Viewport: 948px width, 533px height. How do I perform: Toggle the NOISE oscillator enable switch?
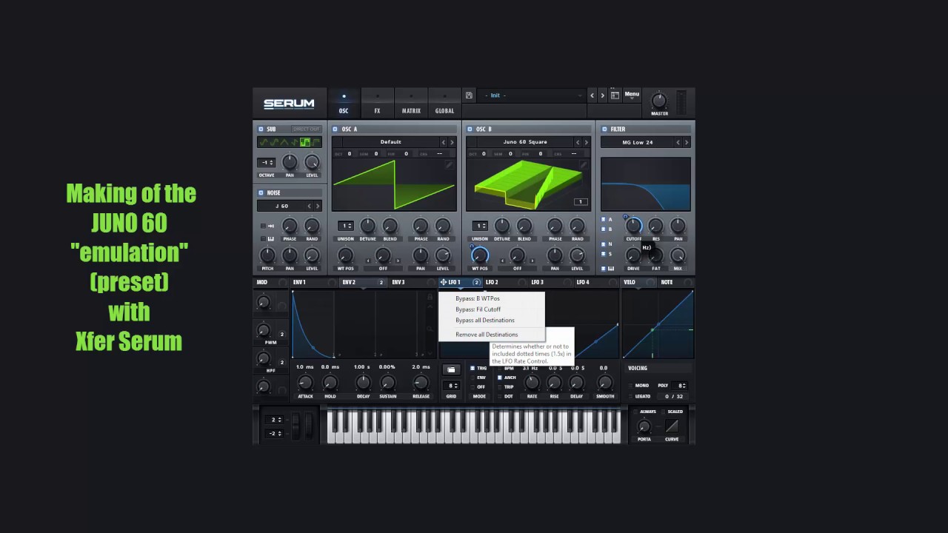pyautogui.click(x=261, y=192)
